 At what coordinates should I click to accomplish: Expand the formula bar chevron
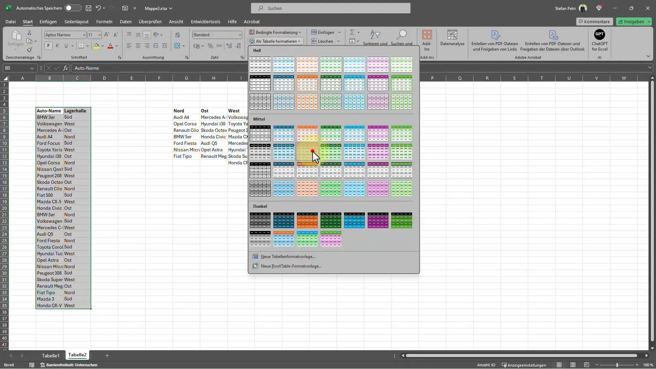(x=650, y=68)
